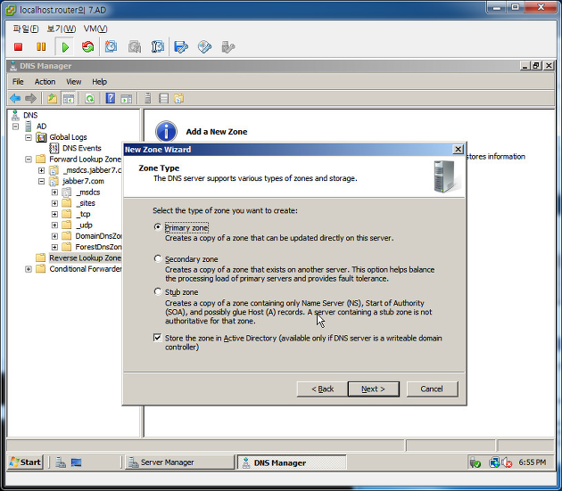The height and width of the screenshot is (491, 562).
Task: Click the DNS Manager taskbar button
Action: tap(292, 462)
